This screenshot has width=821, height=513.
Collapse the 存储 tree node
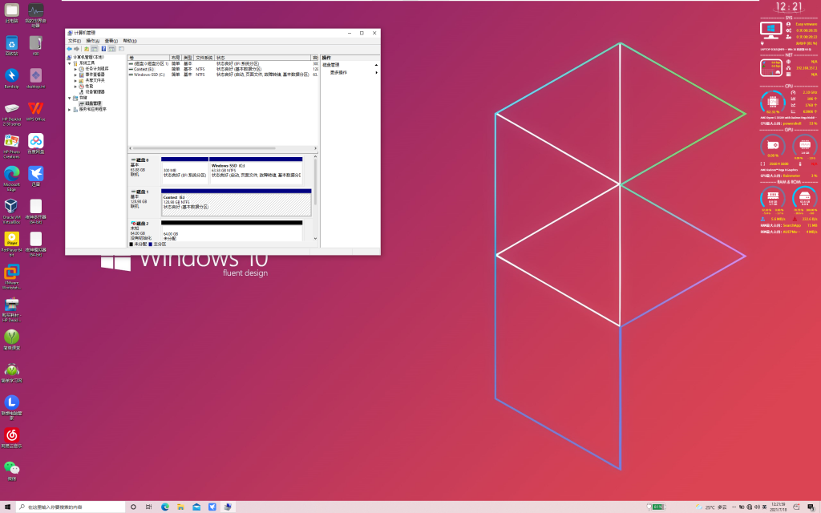tap(70, 98)
